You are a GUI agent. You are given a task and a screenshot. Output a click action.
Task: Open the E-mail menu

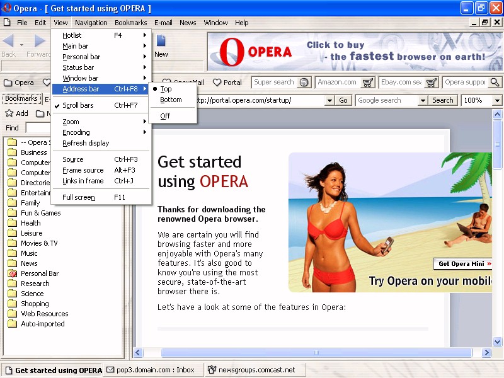click(x=163, y=23)
